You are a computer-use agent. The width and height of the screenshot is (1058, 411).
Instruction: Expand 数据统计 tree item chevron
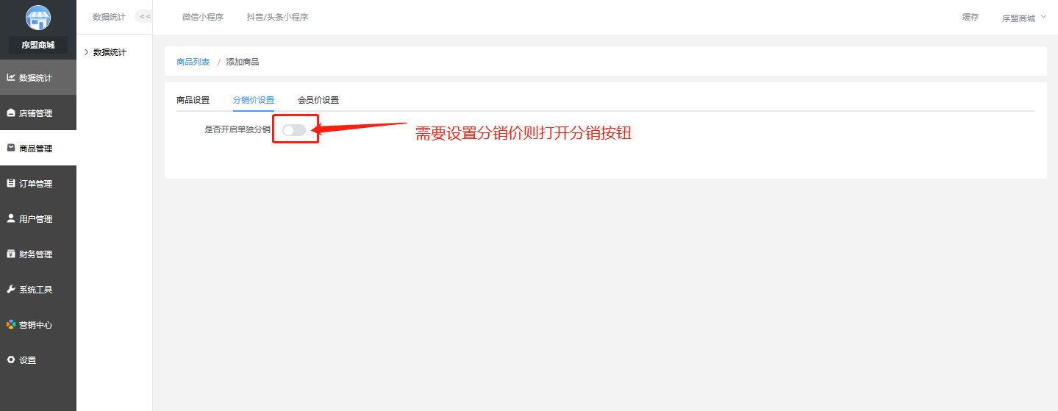point(86,52)
